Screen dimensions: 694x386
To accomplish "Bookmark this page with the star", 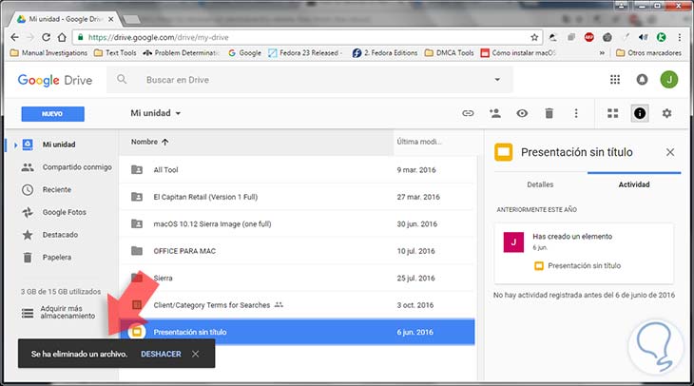I will click(x=534, y=38).
